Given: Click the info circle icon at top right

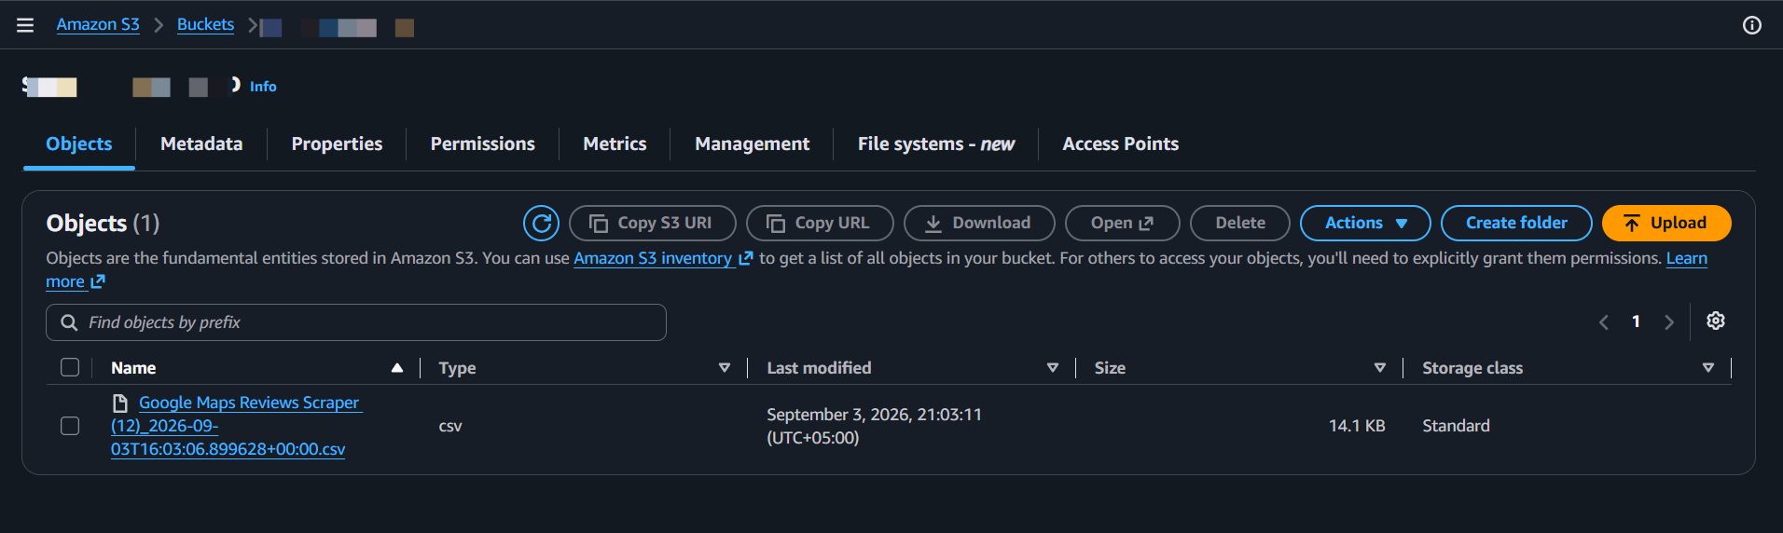Looking at the screenshot, I should coord(1752,25).
